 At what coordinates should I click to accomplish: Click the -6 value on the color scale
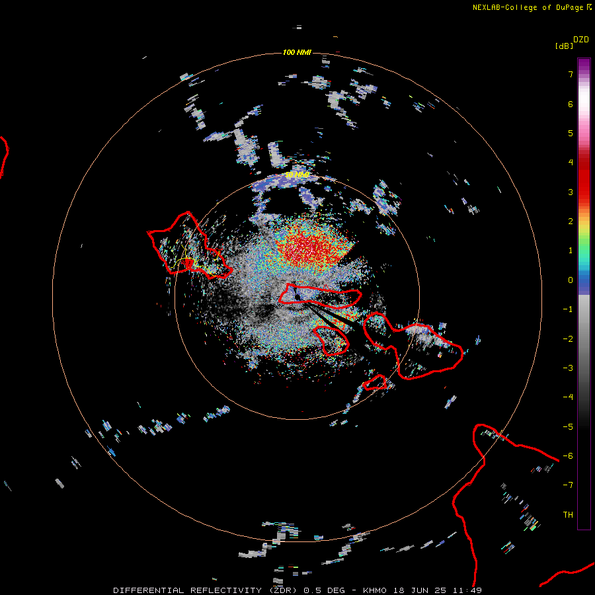pos(568,456)
